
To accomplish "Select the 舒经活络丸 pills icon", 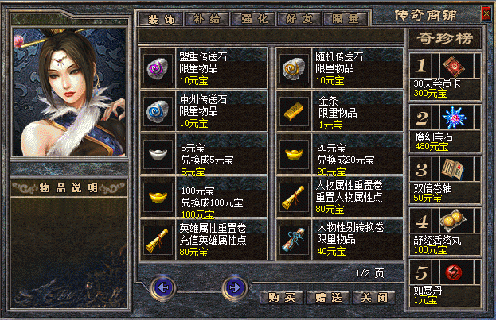I will click(454, 221).
